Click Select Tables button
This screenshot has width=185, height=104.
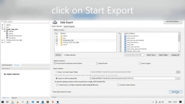163,55
